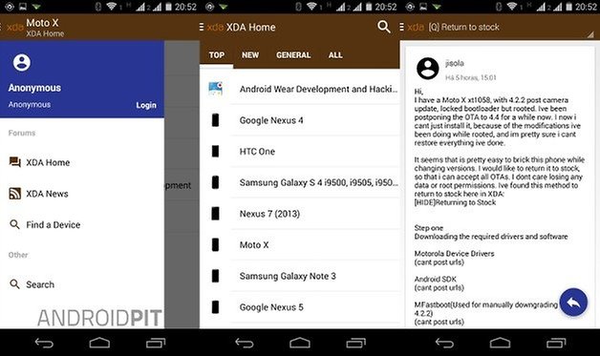The width and height of the screenshot is (600, 356).
Task: Tap Home button in middle screen nav bar
Action: [x=300, y=343]
